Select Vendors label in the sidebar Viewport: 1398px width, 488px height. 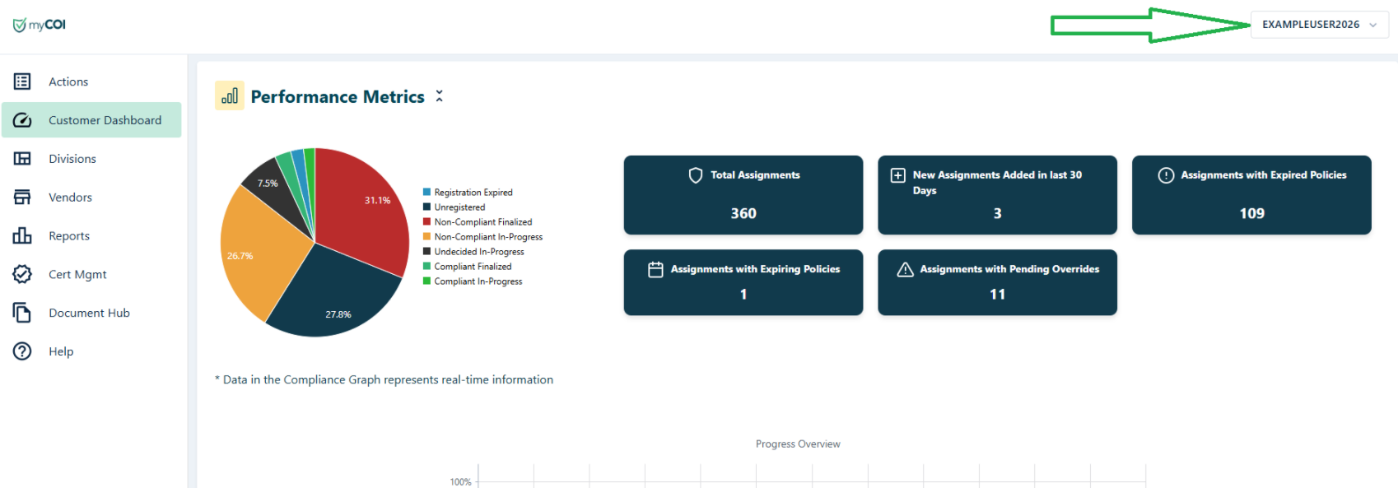tap(70, 198)
